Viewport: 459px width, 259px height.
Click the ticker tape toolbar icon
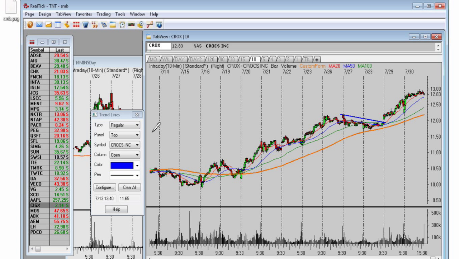tap(131, 25)
